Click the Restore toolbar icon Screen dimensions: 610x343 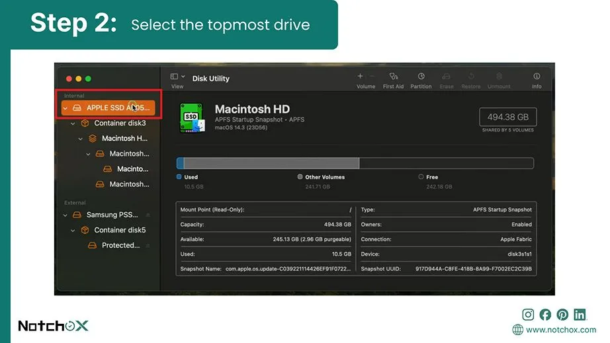point(471,76)
